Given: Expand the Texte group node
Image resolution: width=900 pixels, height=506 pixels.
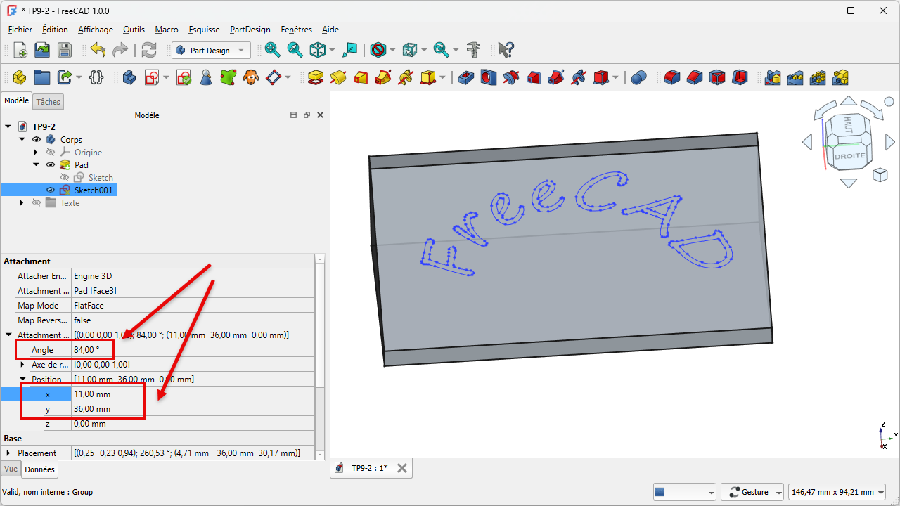Looking at the screenshot, I should click(22, 203).
